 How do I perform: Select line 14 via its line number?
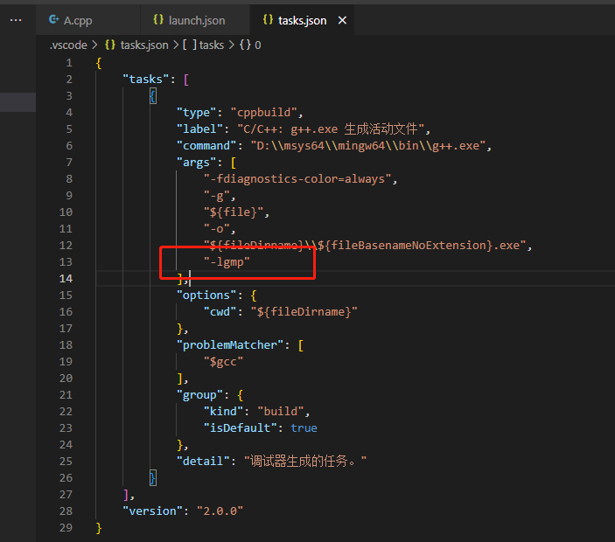click(66, 279)
